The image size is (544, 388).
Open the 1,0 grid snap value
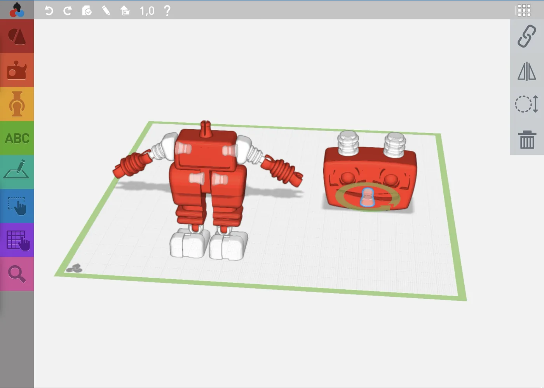coord(147,11)
